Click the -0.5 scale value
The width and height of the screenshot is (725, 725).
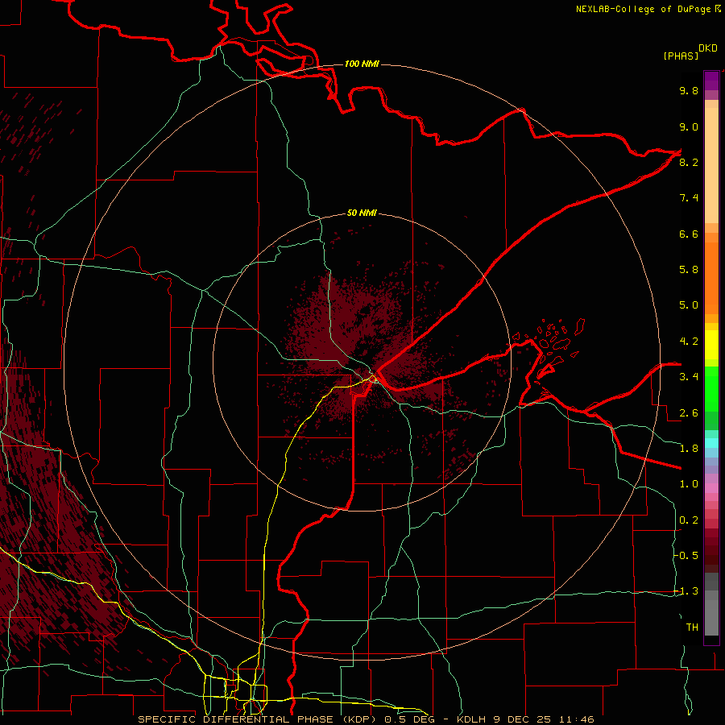coord(686,556)
